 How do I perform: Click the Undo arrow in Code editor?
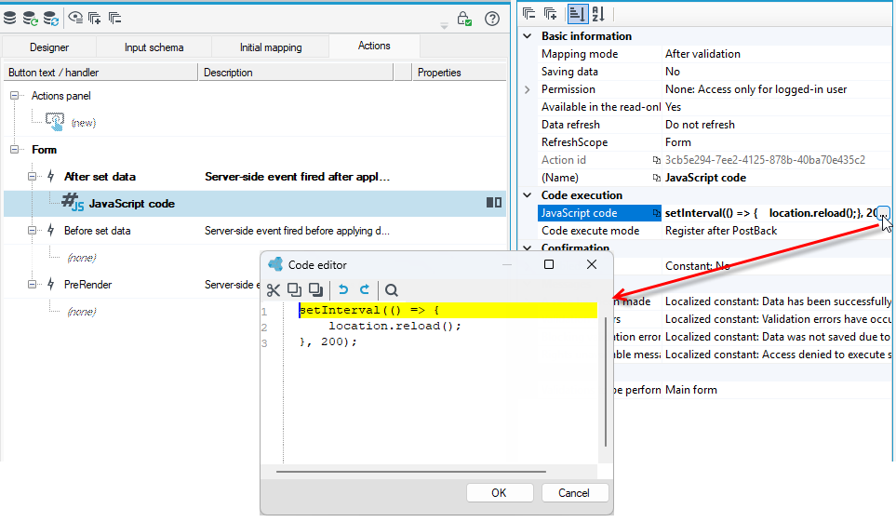(342, 290)
